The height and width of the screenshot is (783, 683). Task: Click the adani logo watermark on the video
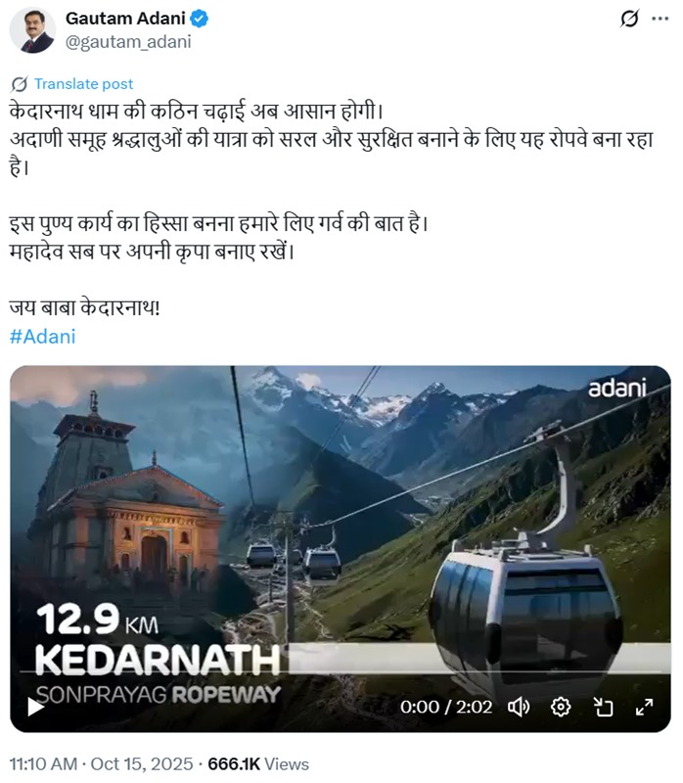point(617,389)
